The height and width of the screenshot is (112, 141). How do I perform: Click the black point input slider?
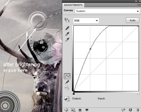[74, 94]
